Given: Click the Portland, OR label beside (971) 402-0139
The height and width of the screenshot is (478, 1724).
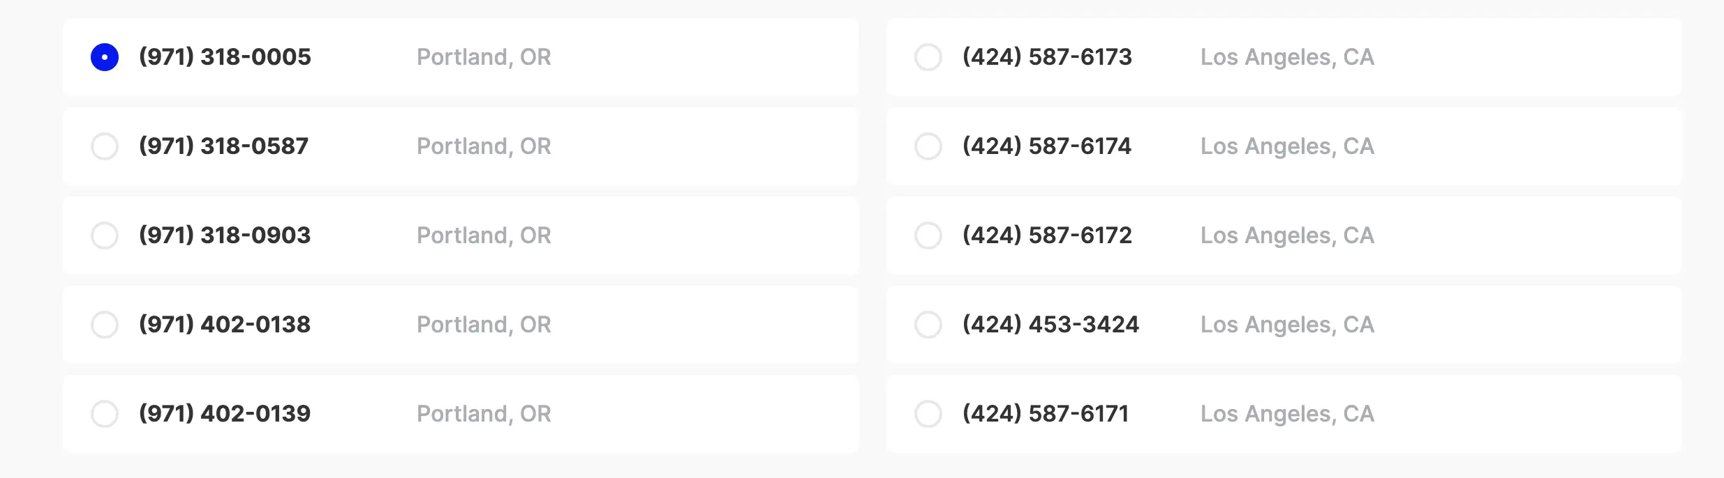Looking at the screenshot, I should coord(484,414).
